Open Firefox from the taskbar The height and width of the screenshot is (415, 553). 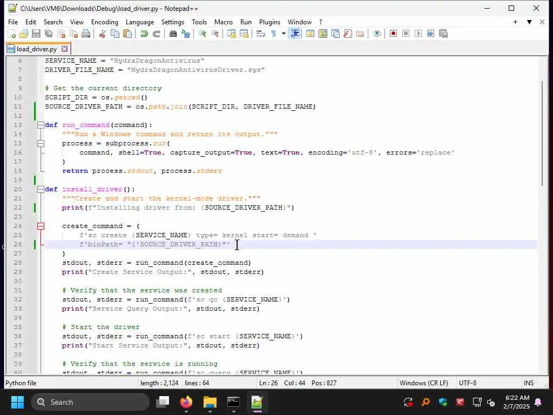tap(186, 402)
